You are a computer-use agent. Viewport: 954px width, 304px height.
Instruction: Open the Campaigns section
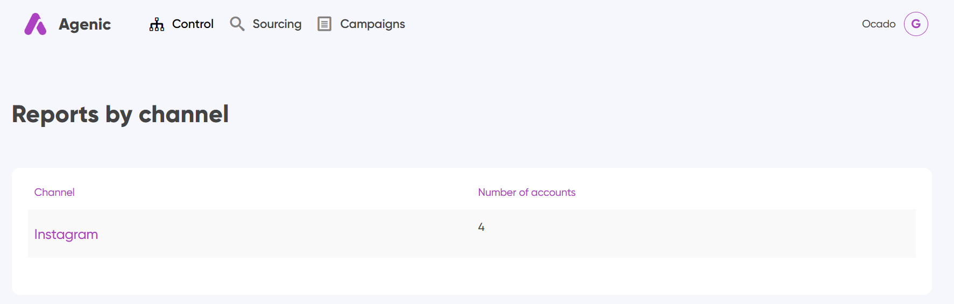point(372,24)
